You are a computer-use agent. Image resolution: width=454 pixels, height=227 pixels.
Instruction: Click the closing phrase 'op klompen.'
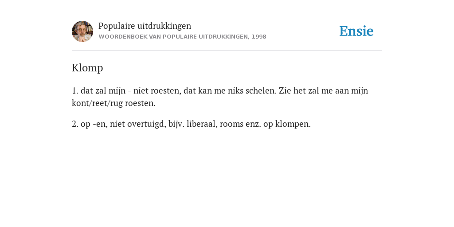[287, 124]
